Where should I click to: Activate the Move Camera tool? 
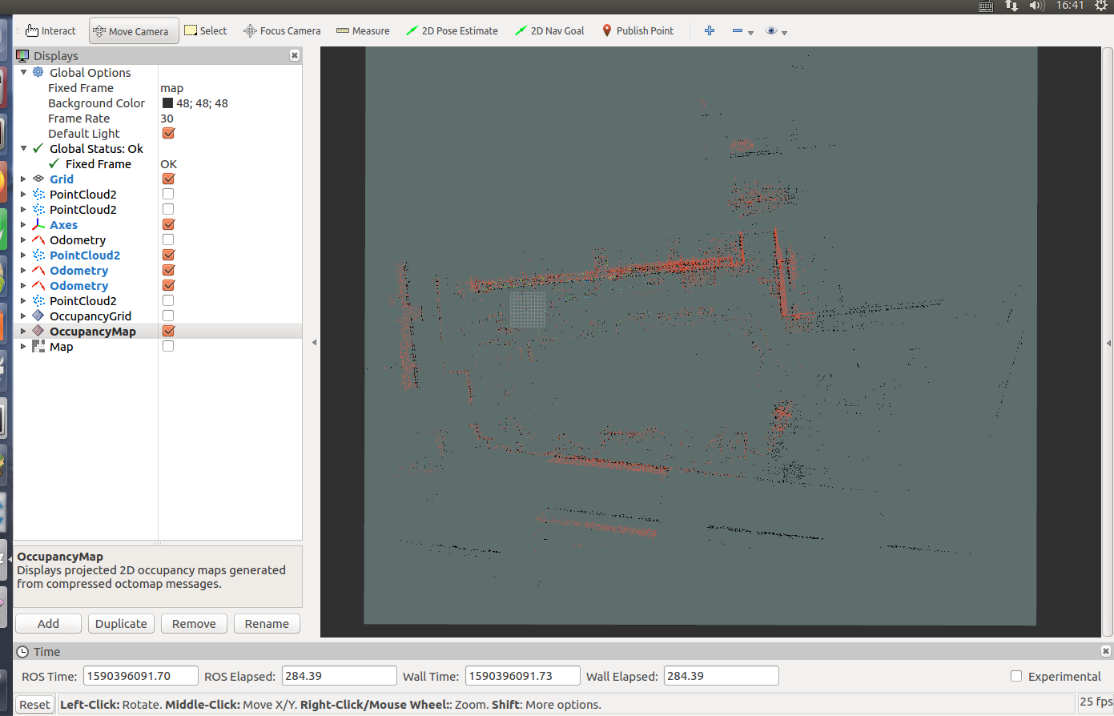(x=133, y=30)
